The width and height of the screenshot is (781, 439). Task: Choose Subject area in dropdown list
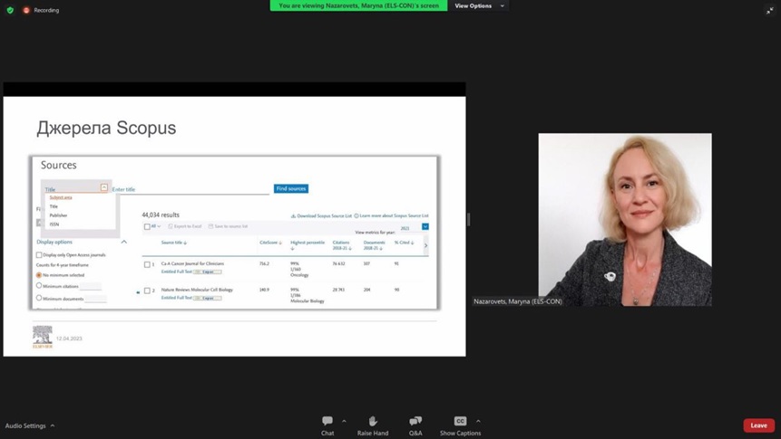(x=61, y=197)
